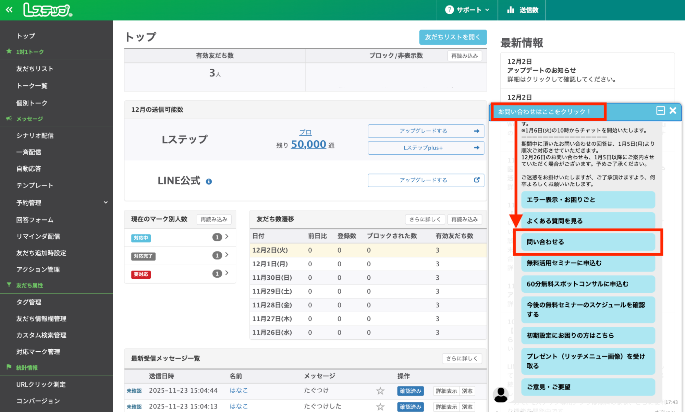The height and width of the screenshot is (412, 685).
Task: Collapse the sidebar with the « icon
Action: coord(9,10)
